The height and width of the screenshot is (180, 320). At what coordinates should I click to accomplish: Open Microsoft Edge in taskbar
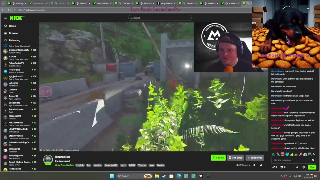(179, 176)
